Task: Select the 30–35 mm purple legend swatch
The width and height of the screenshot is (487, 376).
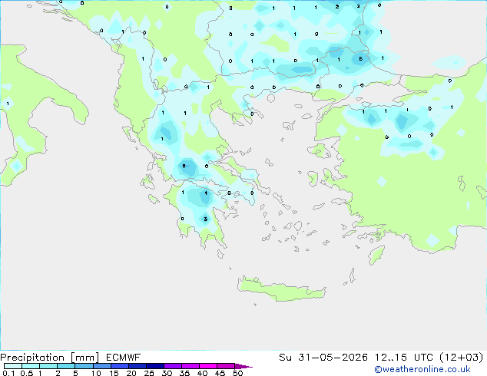Action: (172, 366)
